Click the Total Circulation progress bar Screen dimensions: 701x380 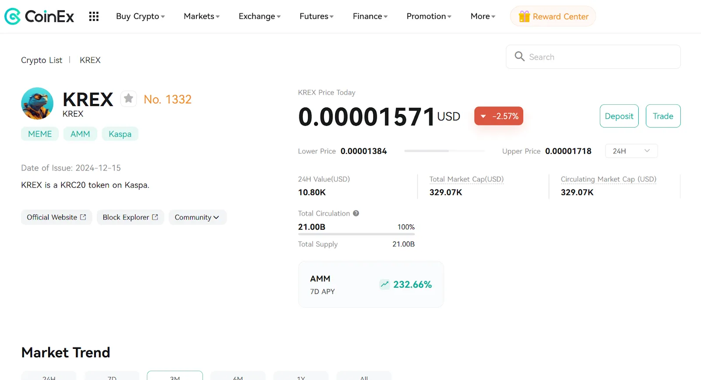click(356, 234)
